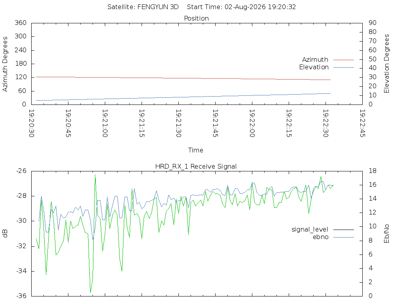Click the dB axis label
Viewport: 405px width, 304px height.
click(x=5, y=234)
